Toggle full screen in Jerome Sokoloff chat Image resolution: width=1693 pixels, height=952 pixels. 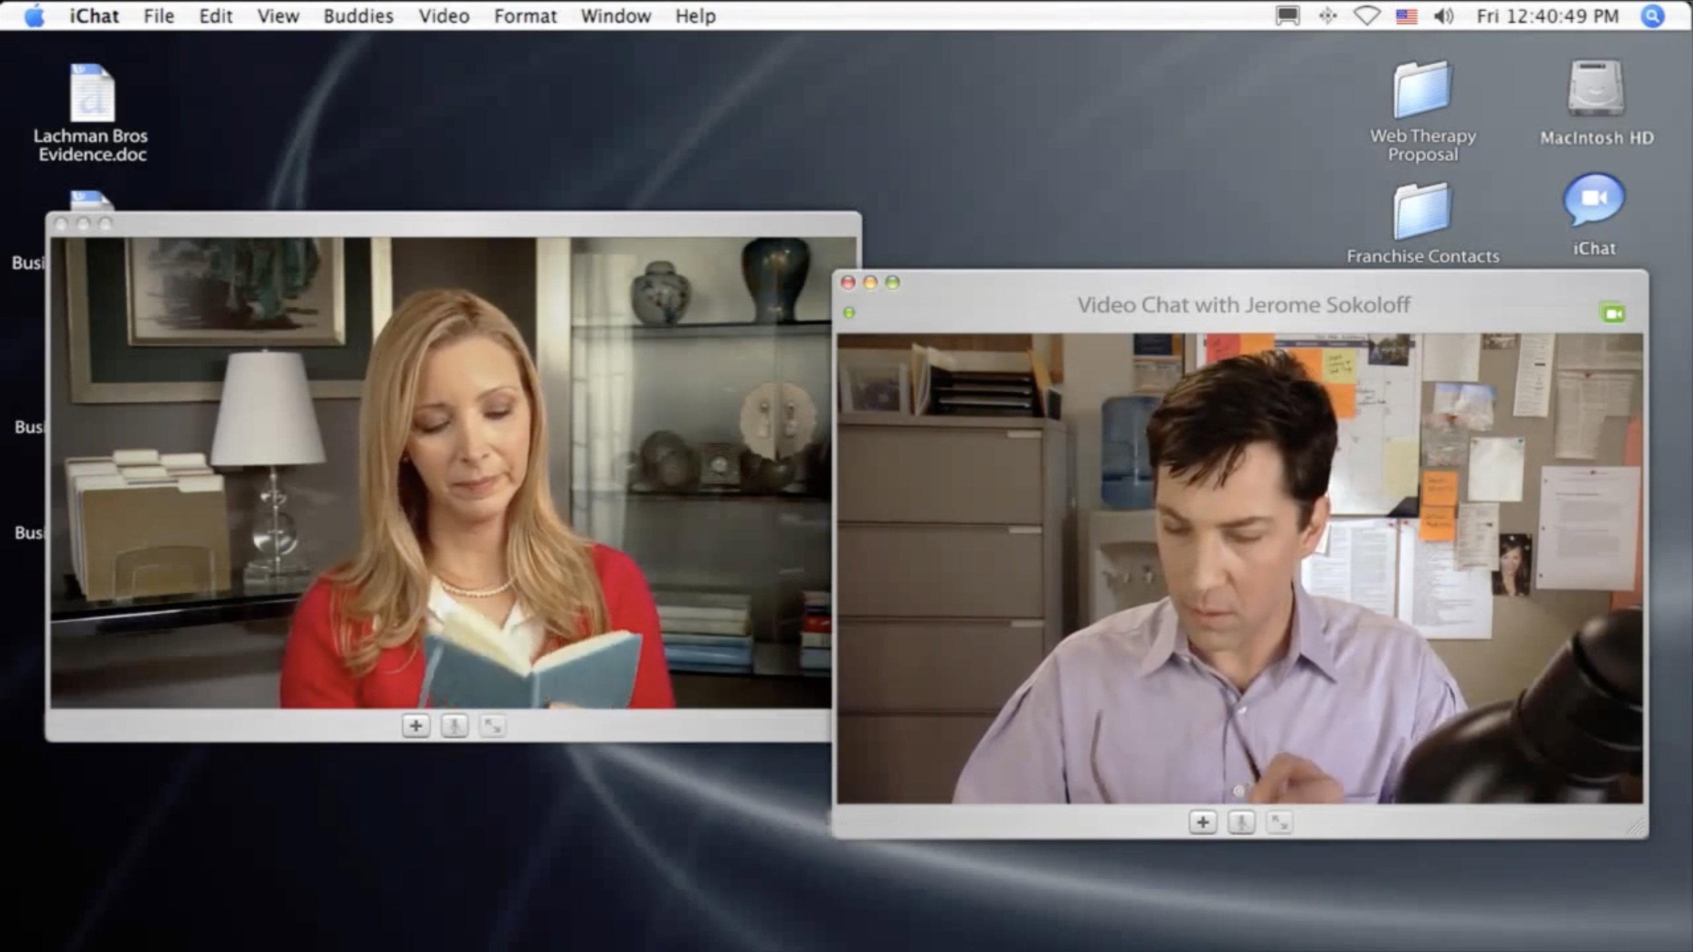[1280, 822]
